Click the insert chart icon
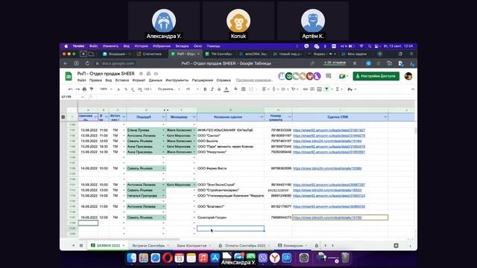 (319, 89)
